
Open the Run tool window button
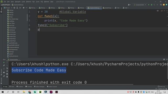pyautogui.click(x=5, y=86)
